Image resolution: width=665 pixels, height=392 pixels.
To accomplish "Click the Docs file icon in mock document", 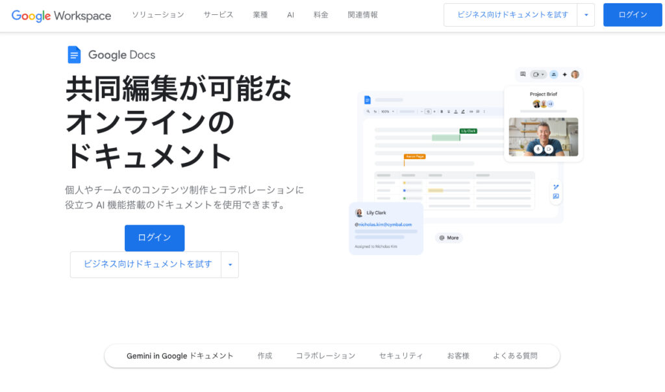I will pos(368,100).
